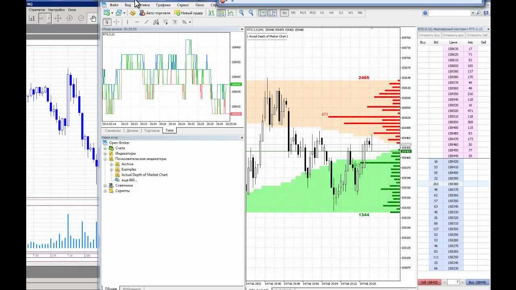This screenshot has height=290, width=516.
Task: Select the horizontal line drawing tool
Action: click(x=137, y=22)
